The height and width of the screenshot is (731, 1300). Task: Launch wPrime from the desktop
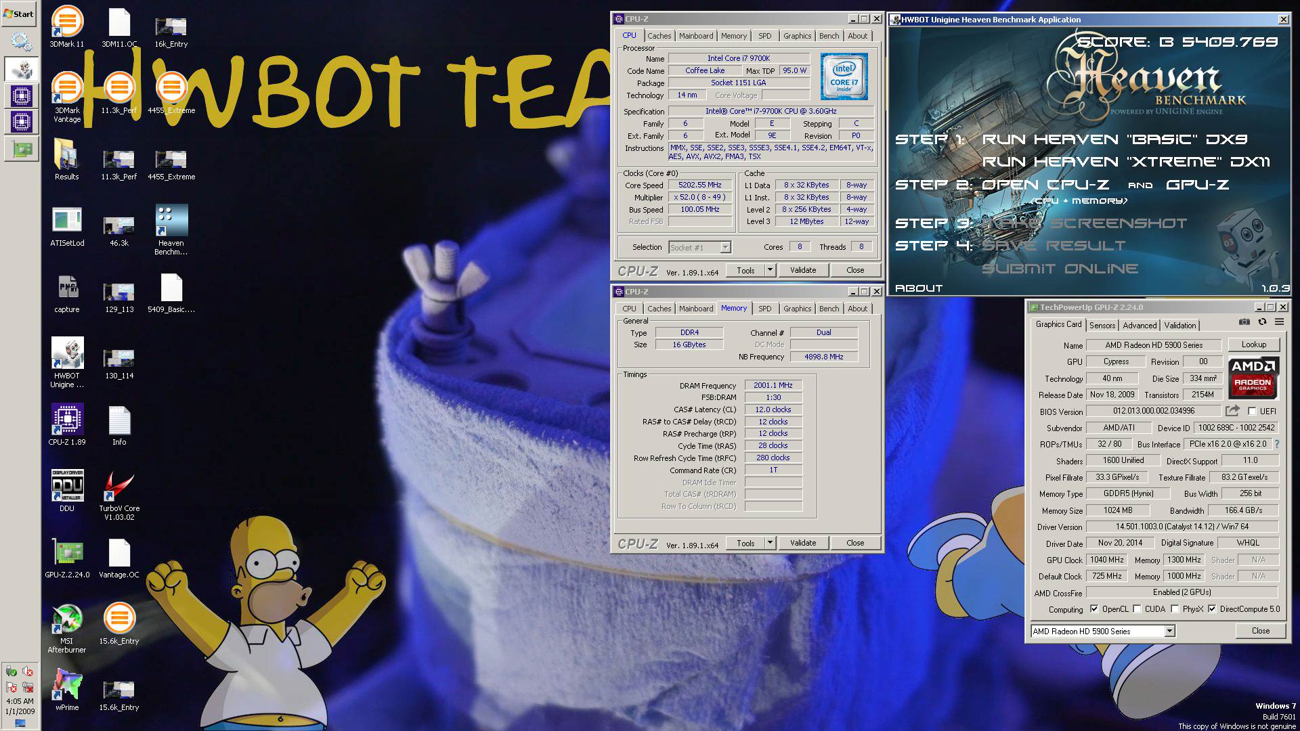[x=67, y=690]
